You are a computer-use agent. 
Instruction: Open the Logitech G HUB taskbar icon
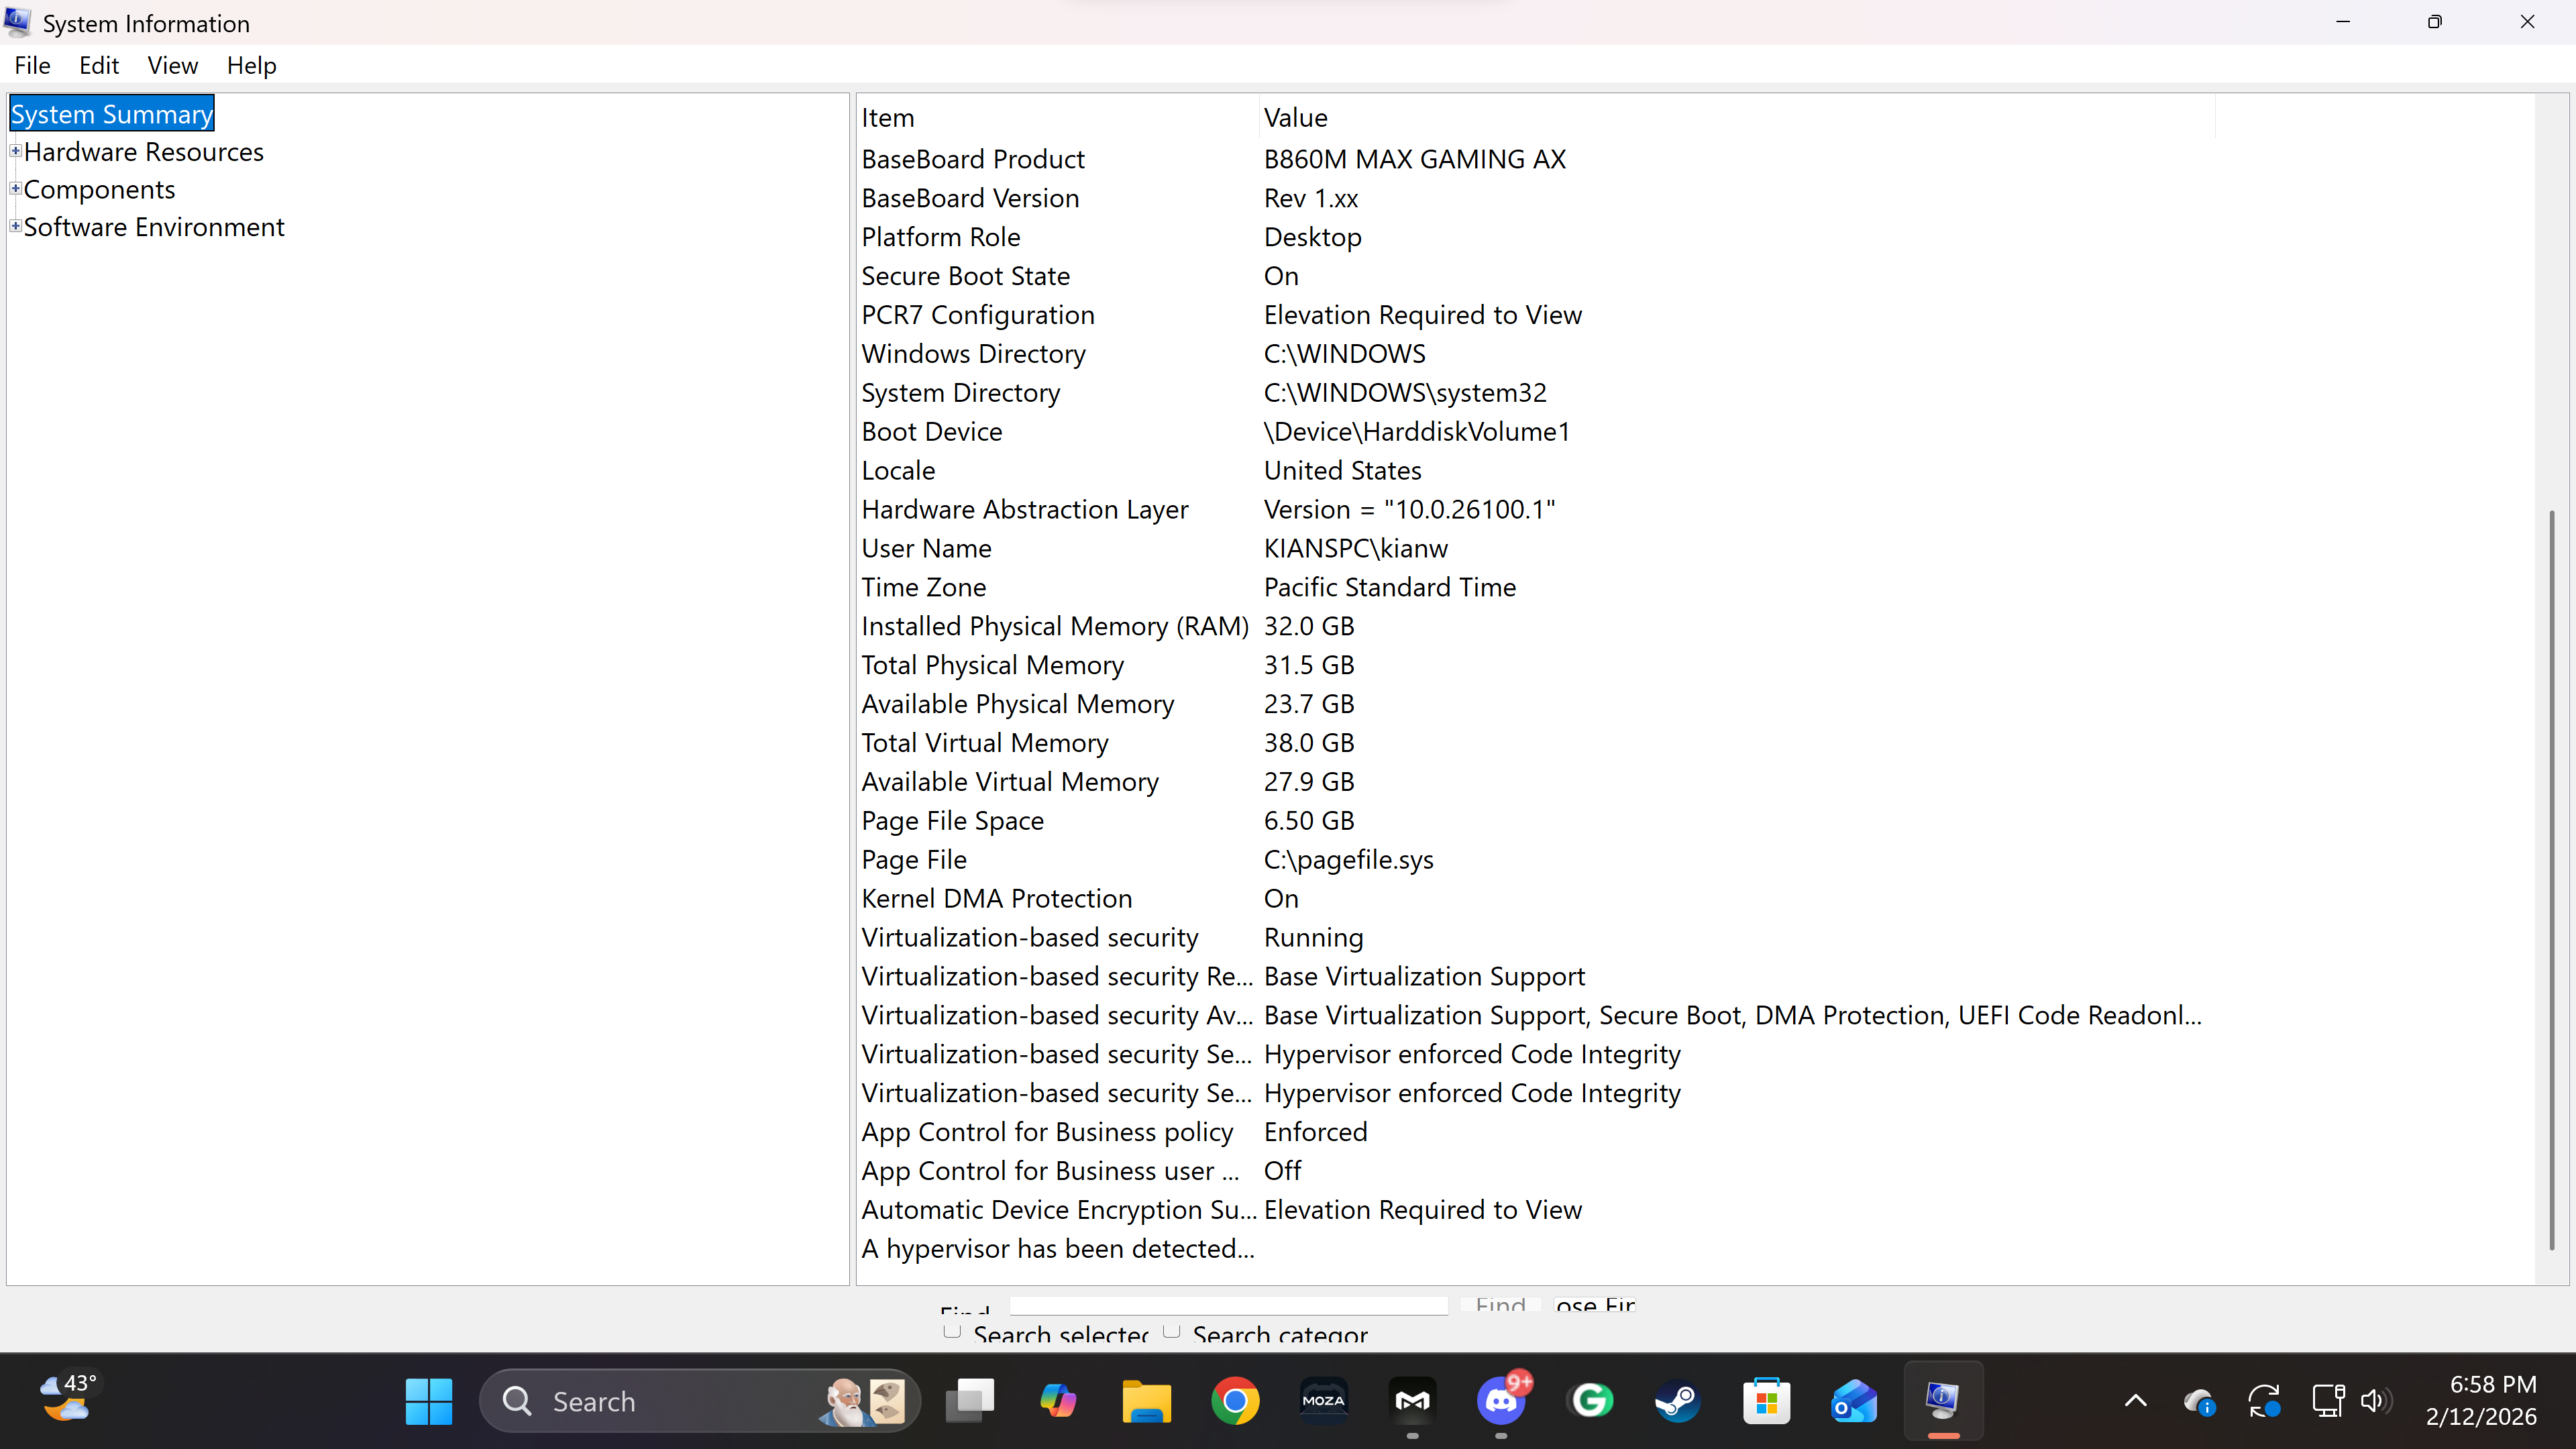coord(1590,1401)
